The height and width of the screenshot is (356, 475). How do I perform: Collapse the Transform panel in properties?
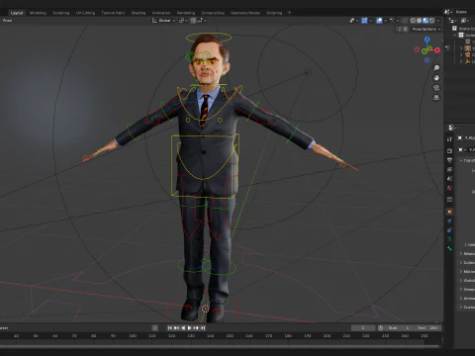tap(461, 160)
